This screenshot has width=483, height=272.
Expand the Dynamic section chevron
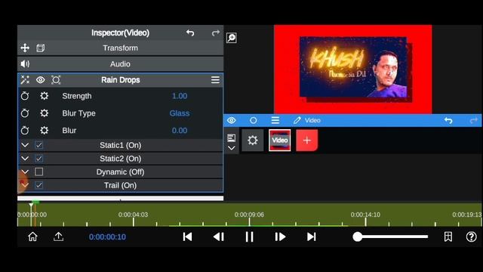(x=25, y=172)
